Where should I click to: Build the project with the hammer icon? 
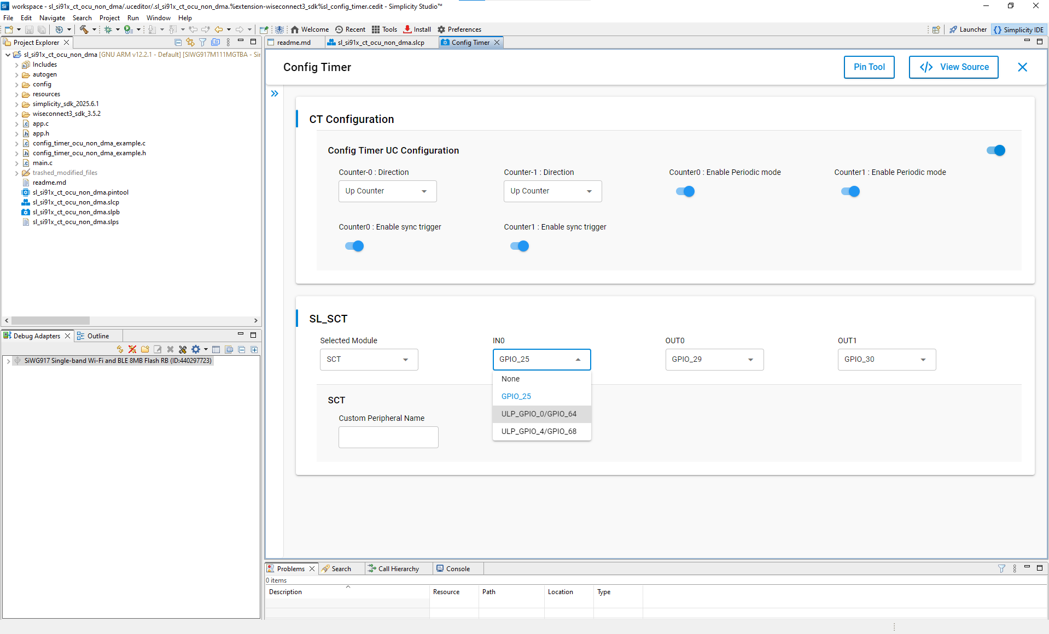click(85, 30)
